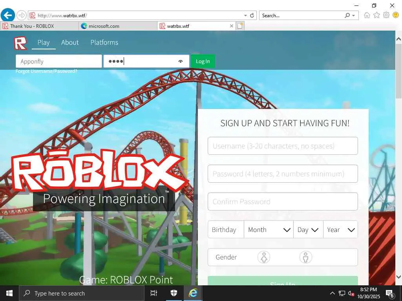Click the vertical page scrollbar thumb
This screenshot has height=301, width=402.
pyautogui.click(x=398, y=71)
